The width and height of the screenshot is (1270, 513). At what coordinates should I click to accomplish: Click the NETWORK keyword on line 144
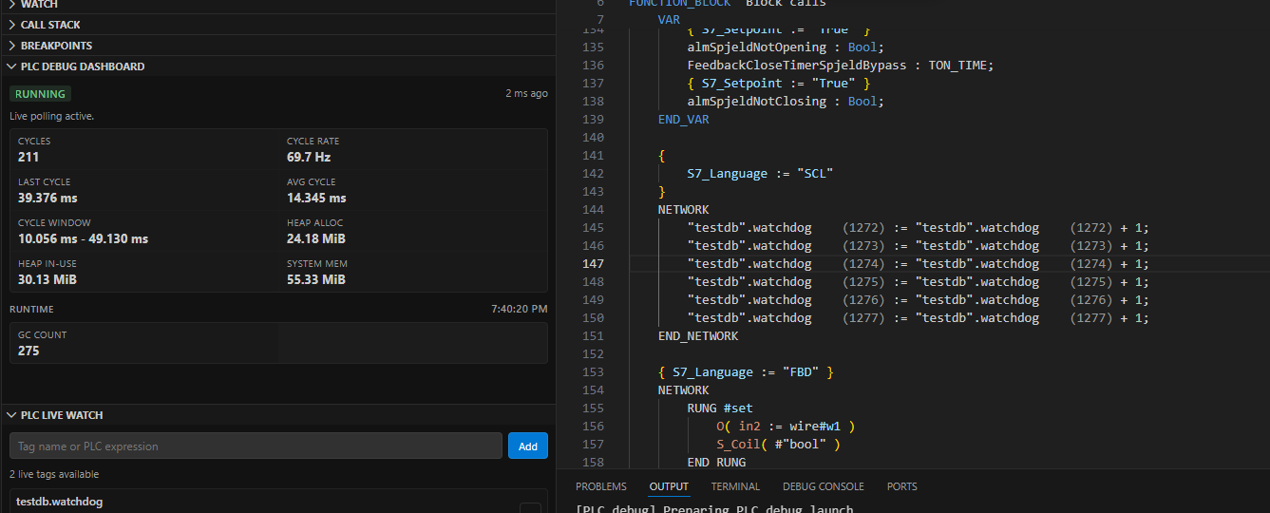[684, 210]
